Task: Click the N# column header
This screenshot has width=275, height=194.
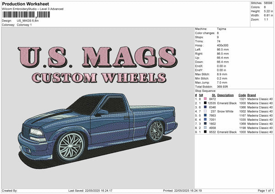Action: pos(201,95)
